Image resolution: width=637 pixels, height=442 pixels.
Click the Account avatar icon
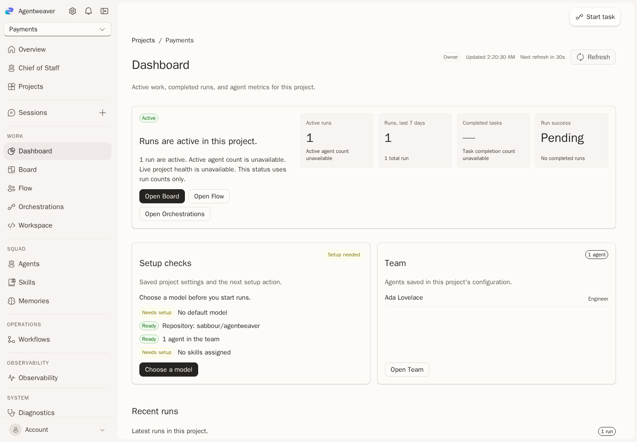pyautogui.click(x=15, y=430)
